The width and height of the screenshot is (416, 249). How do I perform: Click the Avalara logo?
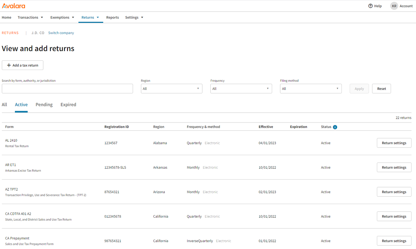(13, 6)
